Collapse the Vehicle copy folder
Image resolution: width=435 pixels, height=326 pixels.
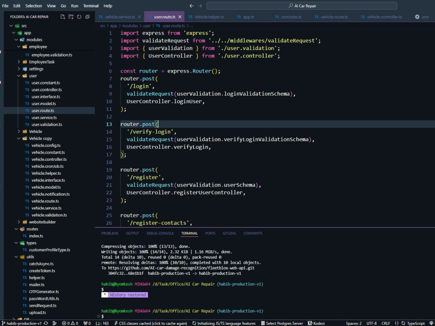pos(19,138)
